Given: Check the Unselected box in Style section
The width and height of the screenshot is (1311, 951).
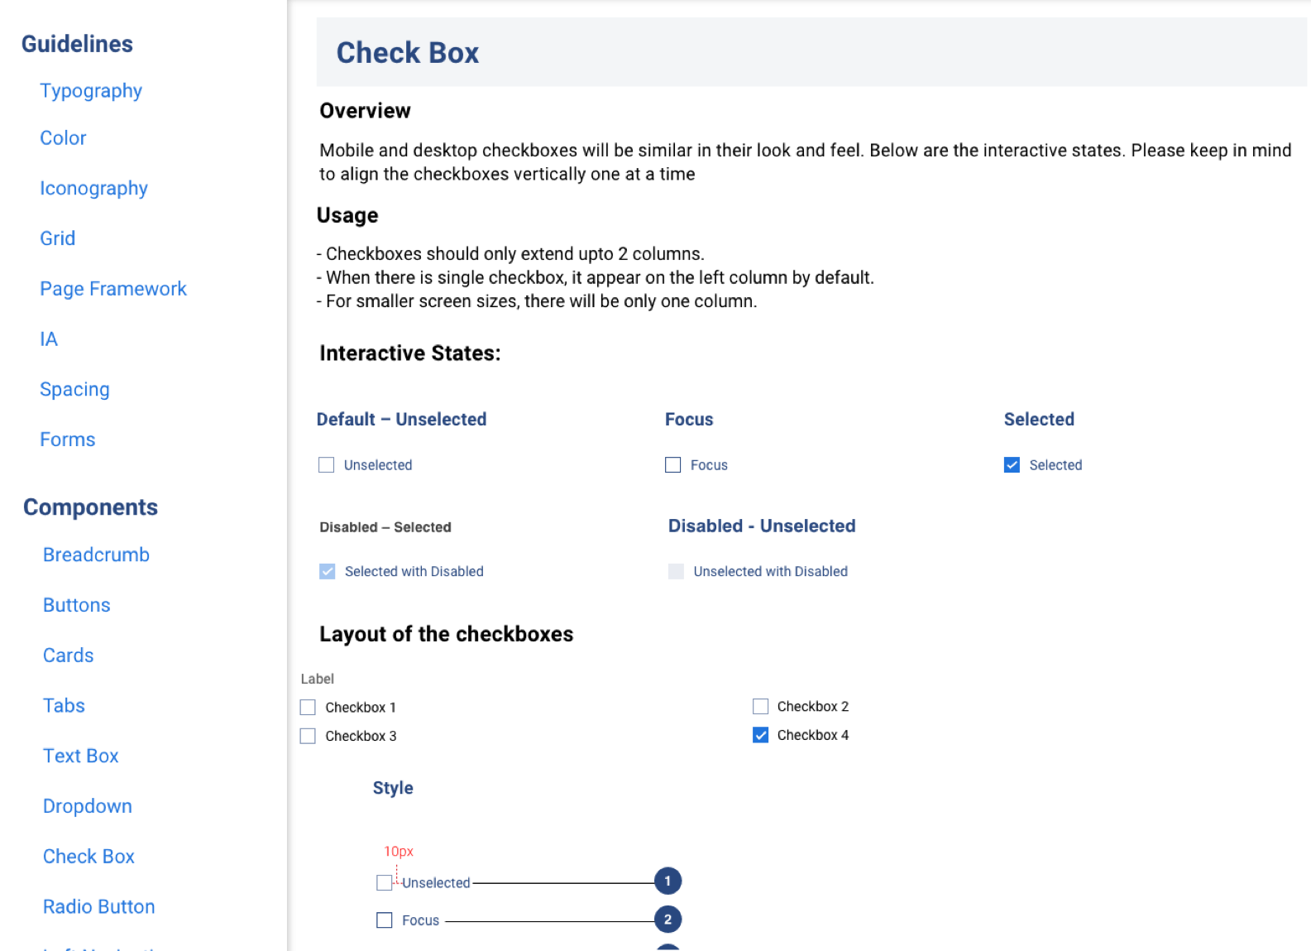Looking at the screenshot, I should point(385,883).
